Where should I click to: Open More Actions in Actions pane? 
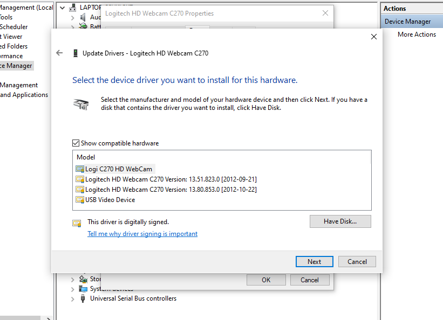click(x=417, y=34)
